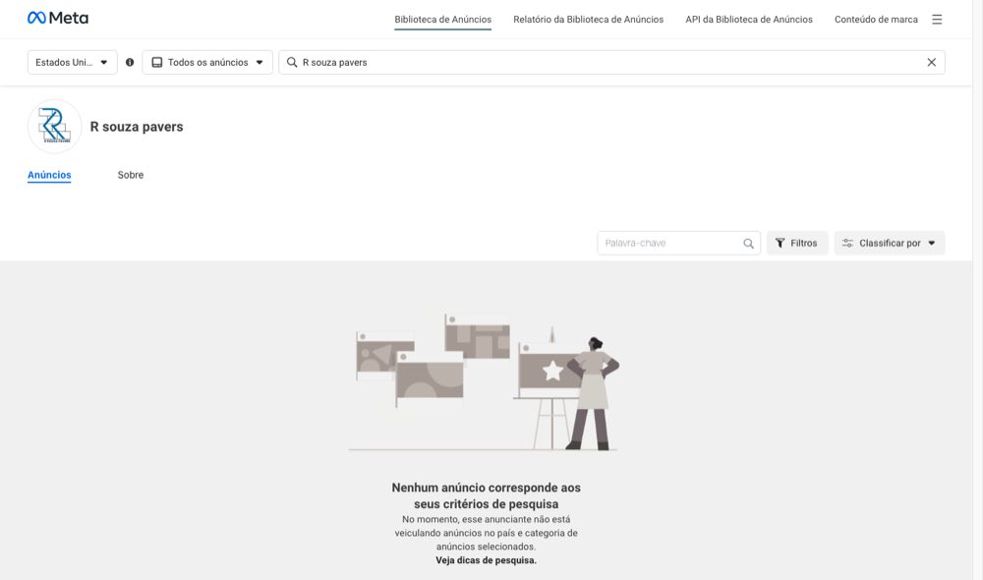983x580 pixels.
Task: Open the Estados Uni... country dropdown
Action: click(72, 62)
